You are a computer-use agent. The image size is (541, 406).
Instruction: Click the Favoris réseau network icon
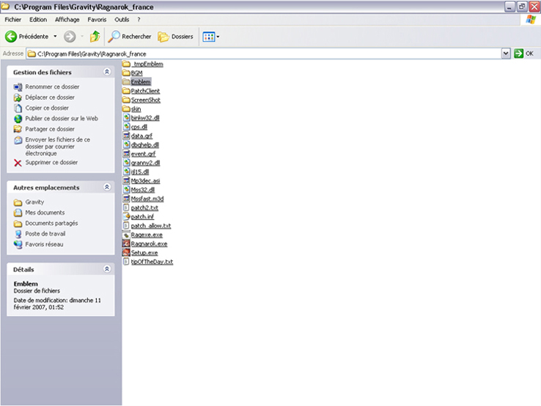[x=18, y=245]
